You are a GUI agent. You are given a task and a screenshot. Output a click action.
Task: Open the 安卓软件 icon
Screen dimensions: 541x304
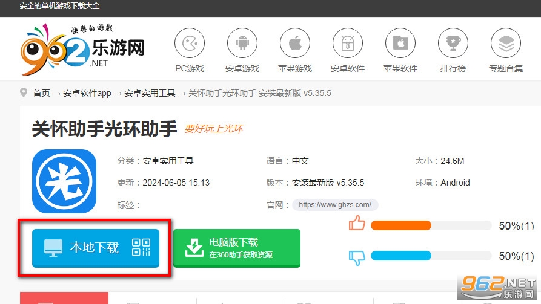(348, 44)
